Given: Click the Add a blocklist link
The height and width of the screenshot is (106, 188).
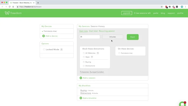Looking at the screenshot, I should pos(90,98).
